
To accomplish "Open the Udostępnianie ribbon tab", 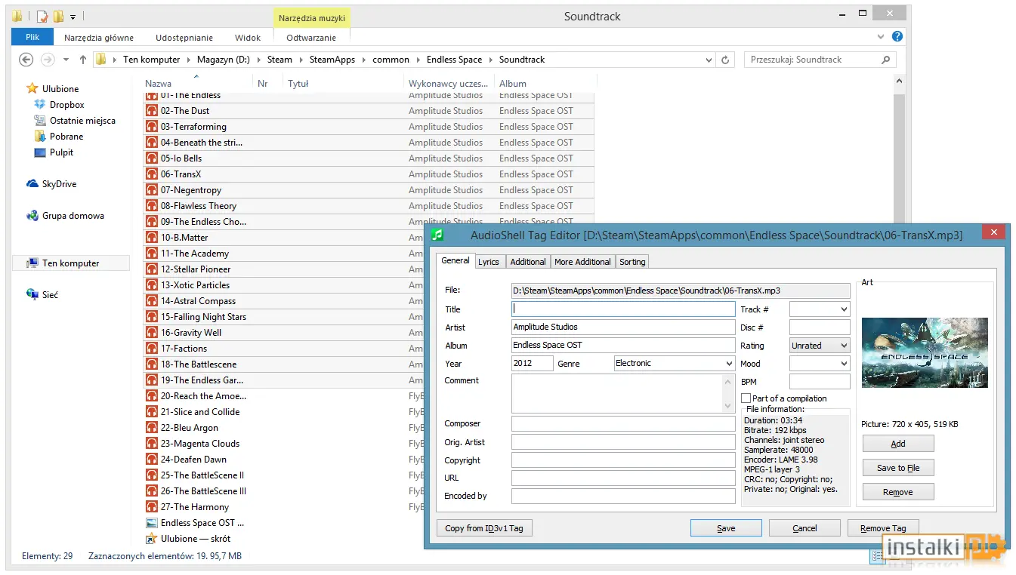I will click(184, 37).
